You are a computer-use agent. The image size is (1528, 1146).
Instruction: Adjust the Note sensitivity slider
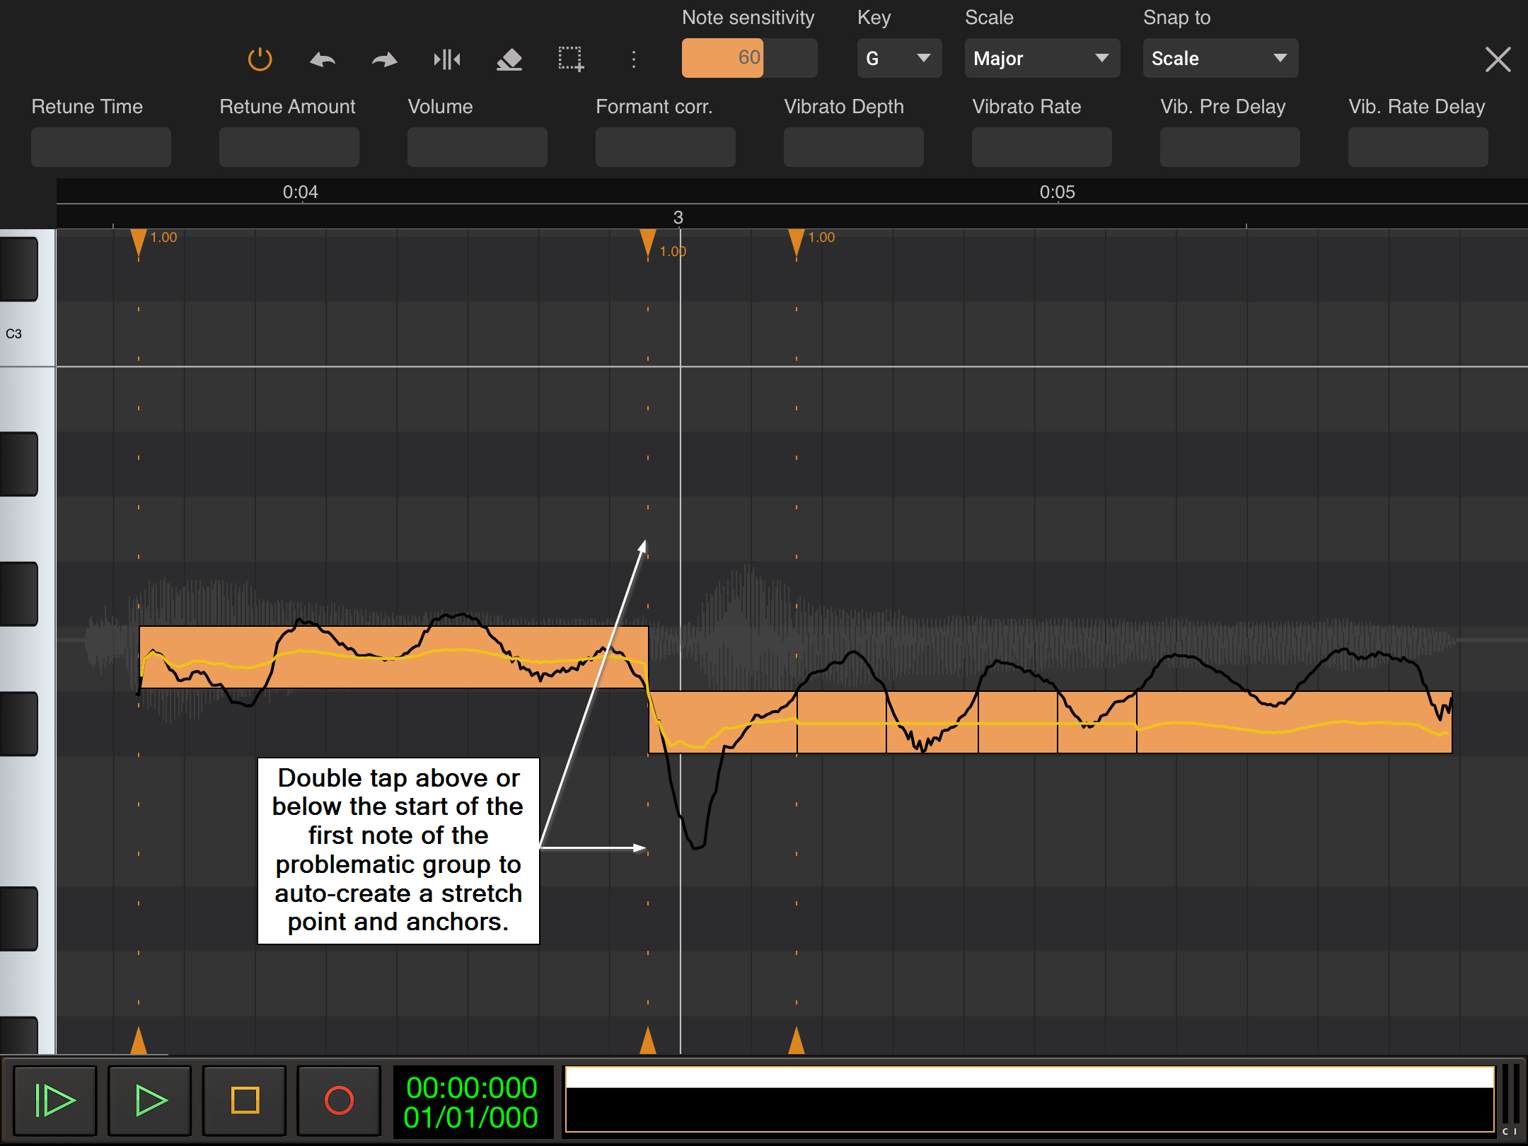pos(748,58)
